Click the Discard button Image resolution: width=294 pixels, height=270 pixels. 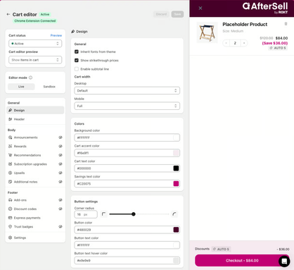(161, 14)
